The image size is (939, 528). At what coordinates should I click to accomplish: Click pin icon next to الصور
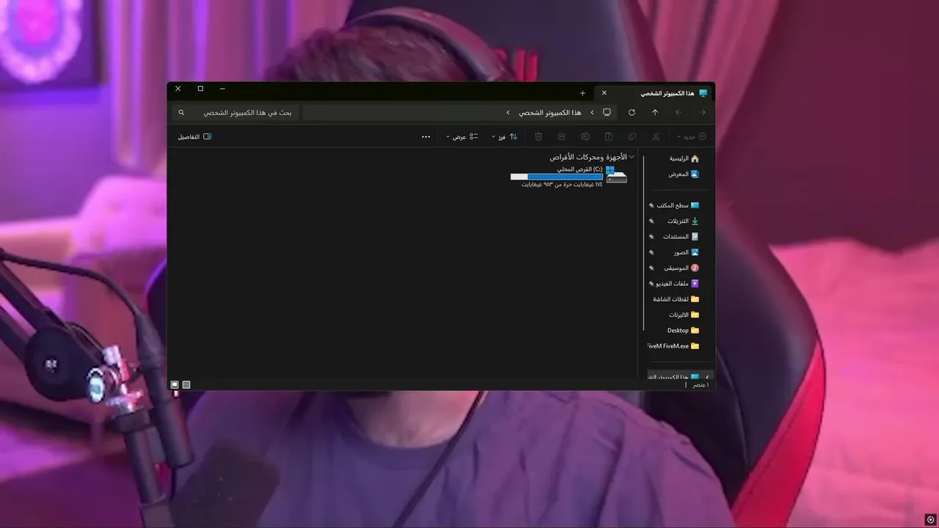(651, 253)
